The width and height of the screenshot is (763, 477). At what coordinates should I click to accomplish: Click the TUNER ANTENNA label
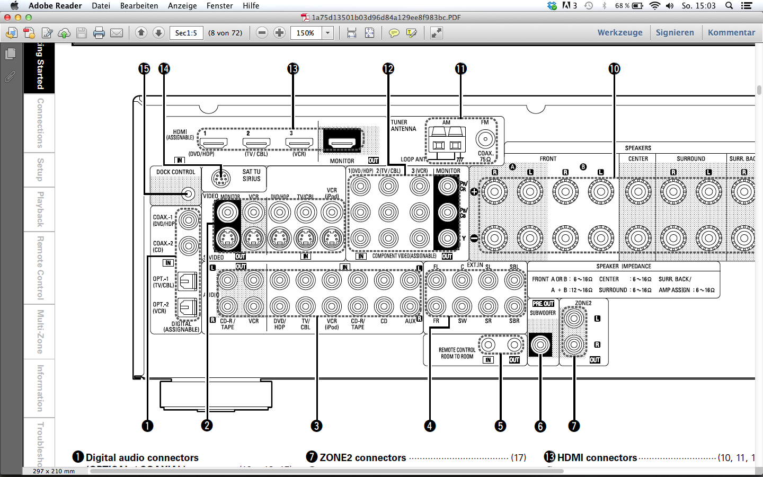coord(404,125)
